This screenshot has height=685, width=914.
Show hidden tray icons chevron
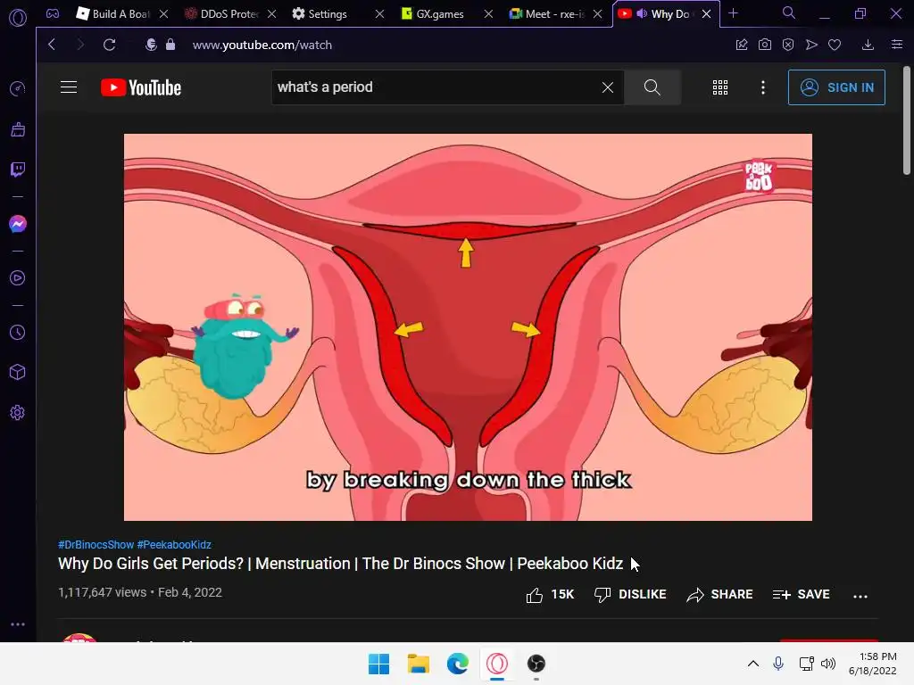pyautogui.click(x=753, y=664)
